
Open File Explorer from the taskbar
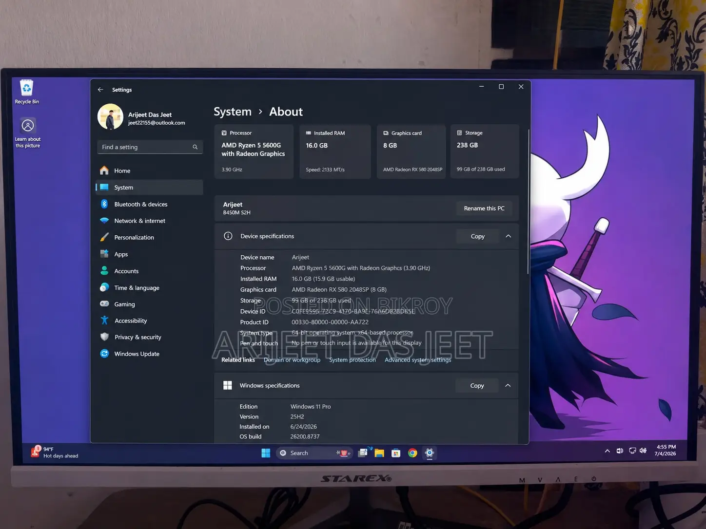tap(379, 453)
